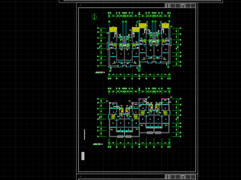The image size is (241, 180).
Task: Pick the title block at sheet's top-right corner
Action: 180,5
